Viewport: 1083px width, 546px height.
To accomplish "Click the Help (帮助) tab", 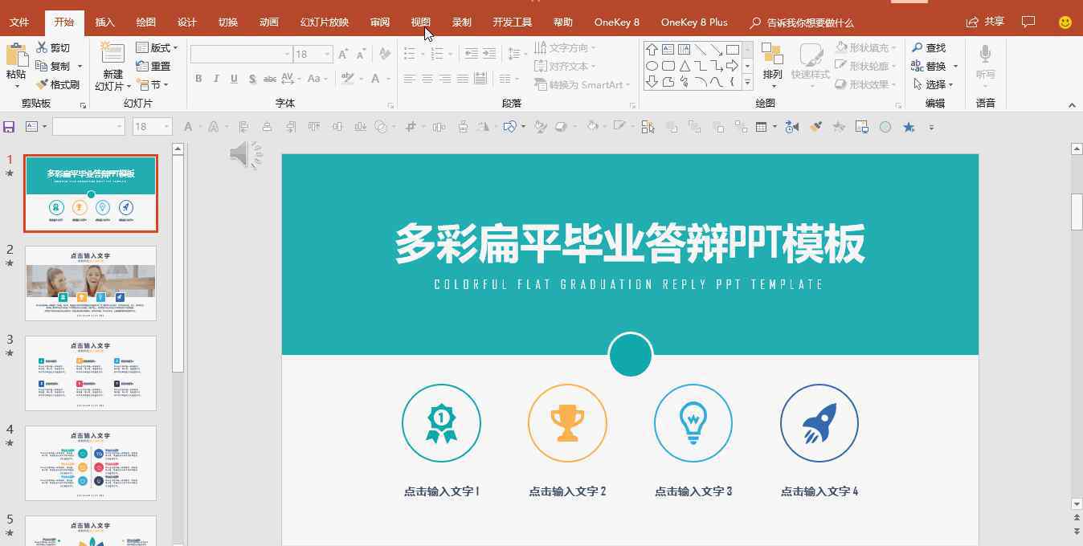I will point(563,22).
